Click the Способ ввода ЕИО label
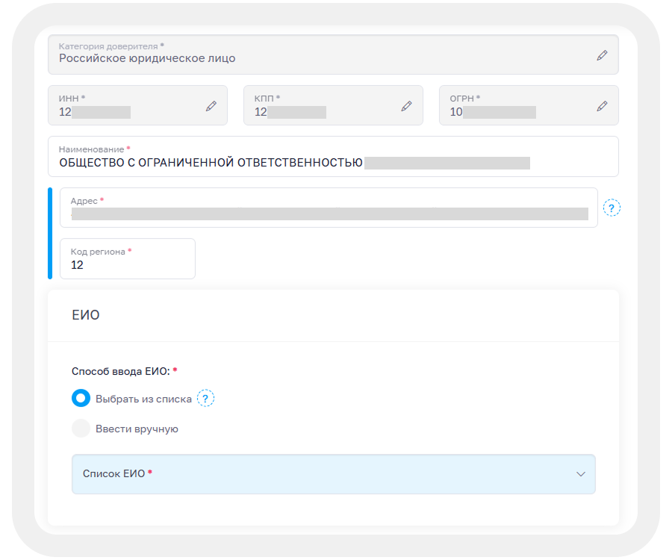This screenshot has height=560, width=672. tap(120, 371)
